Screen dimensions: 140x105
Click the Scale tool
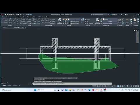[x=29, y=23]
